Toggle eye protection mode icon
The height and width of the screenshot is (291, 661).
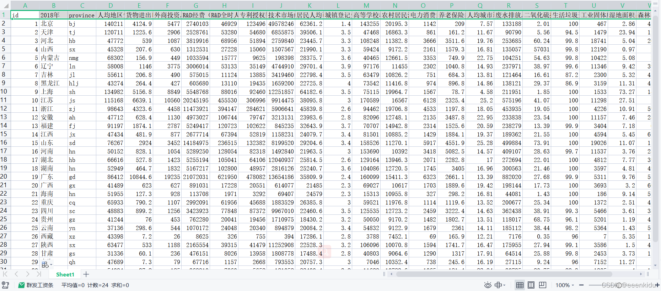488,285
